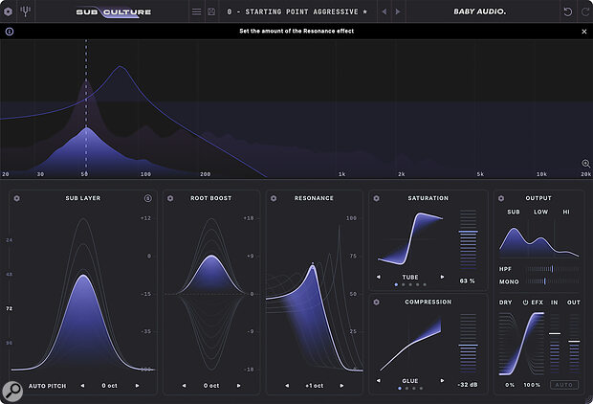Click the 63 % saturation value

468,281
